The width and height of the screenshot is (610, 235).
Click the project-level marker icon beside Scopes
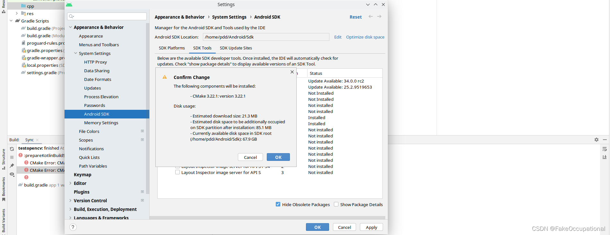coord(142,140)
